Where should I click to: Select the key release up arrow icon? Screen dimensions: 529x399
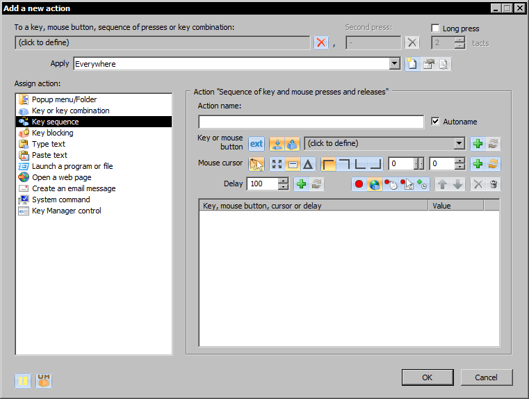(292, 144)
